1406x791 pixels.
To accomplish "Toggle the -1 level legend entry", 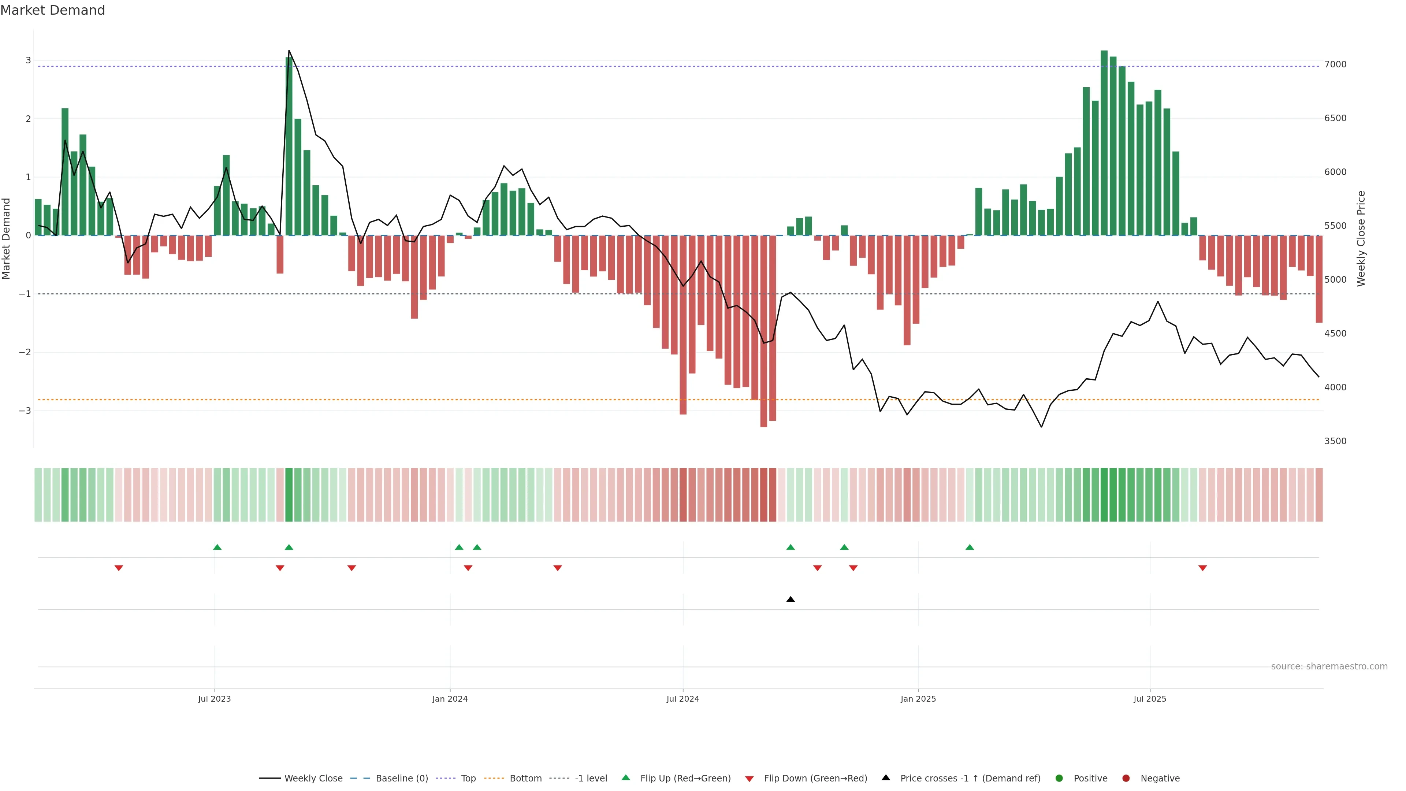I will pos(591,779).
